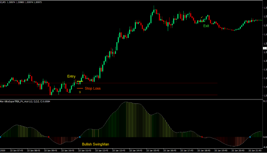Click the blue up arrow near 21:15
267x153 pixels.
(x=250, y=137)
